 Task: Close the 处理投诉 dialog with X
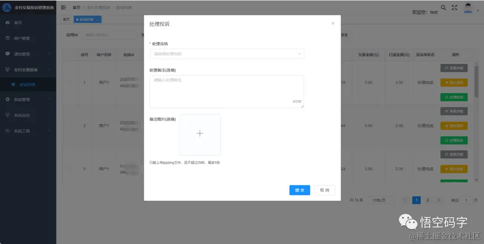pos(333,23)
